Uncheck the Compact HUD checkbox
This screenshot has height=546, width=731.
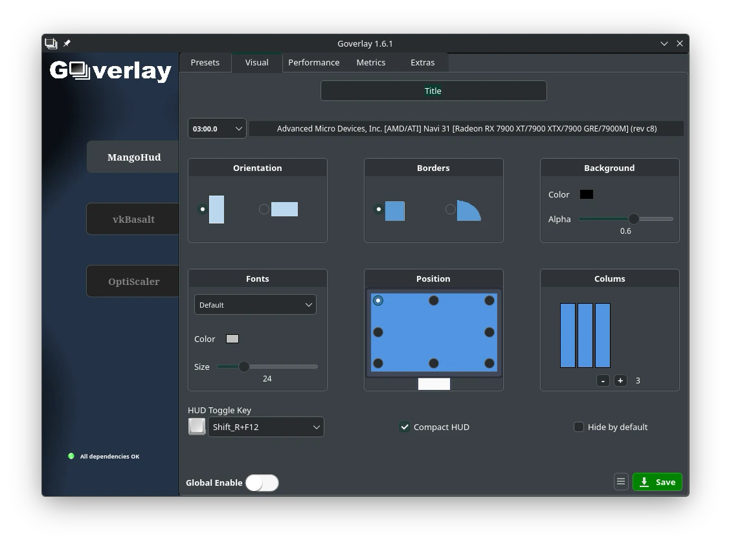(x=405, y=427)
